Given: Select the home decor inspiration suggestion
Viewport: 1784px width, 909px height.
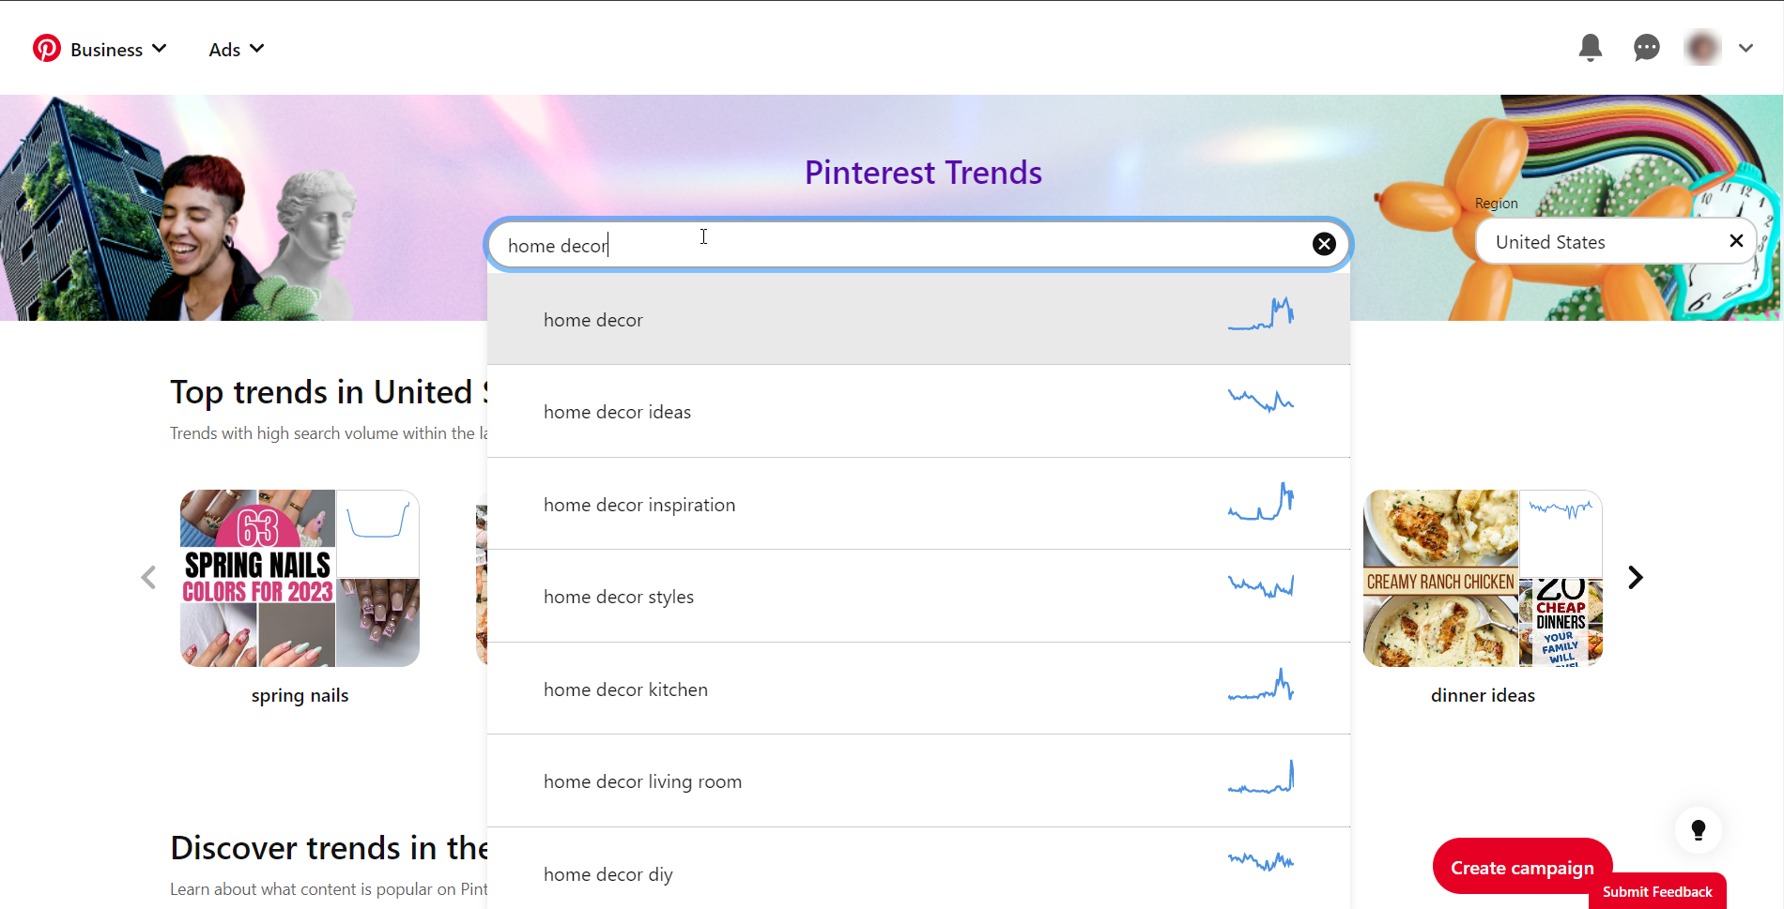Looking at the screenshot, I should (x=639, y=504).
